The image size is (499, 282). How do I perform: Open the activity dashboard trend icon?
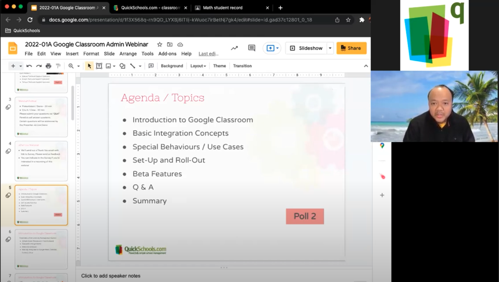coord(234,48)
